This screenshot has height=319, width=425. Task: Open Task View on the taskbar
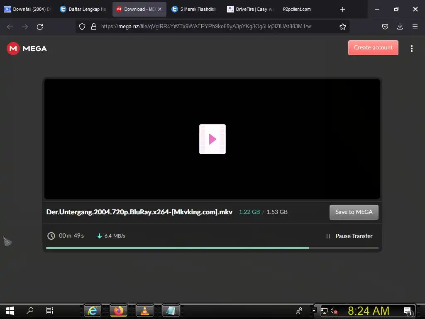(x=50, y=311)
